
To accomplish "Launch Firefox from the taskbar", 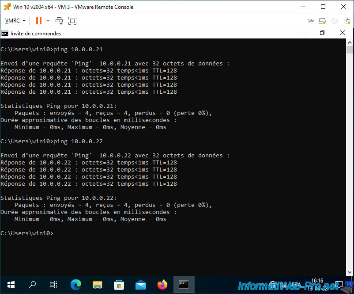I will point(162,285).
